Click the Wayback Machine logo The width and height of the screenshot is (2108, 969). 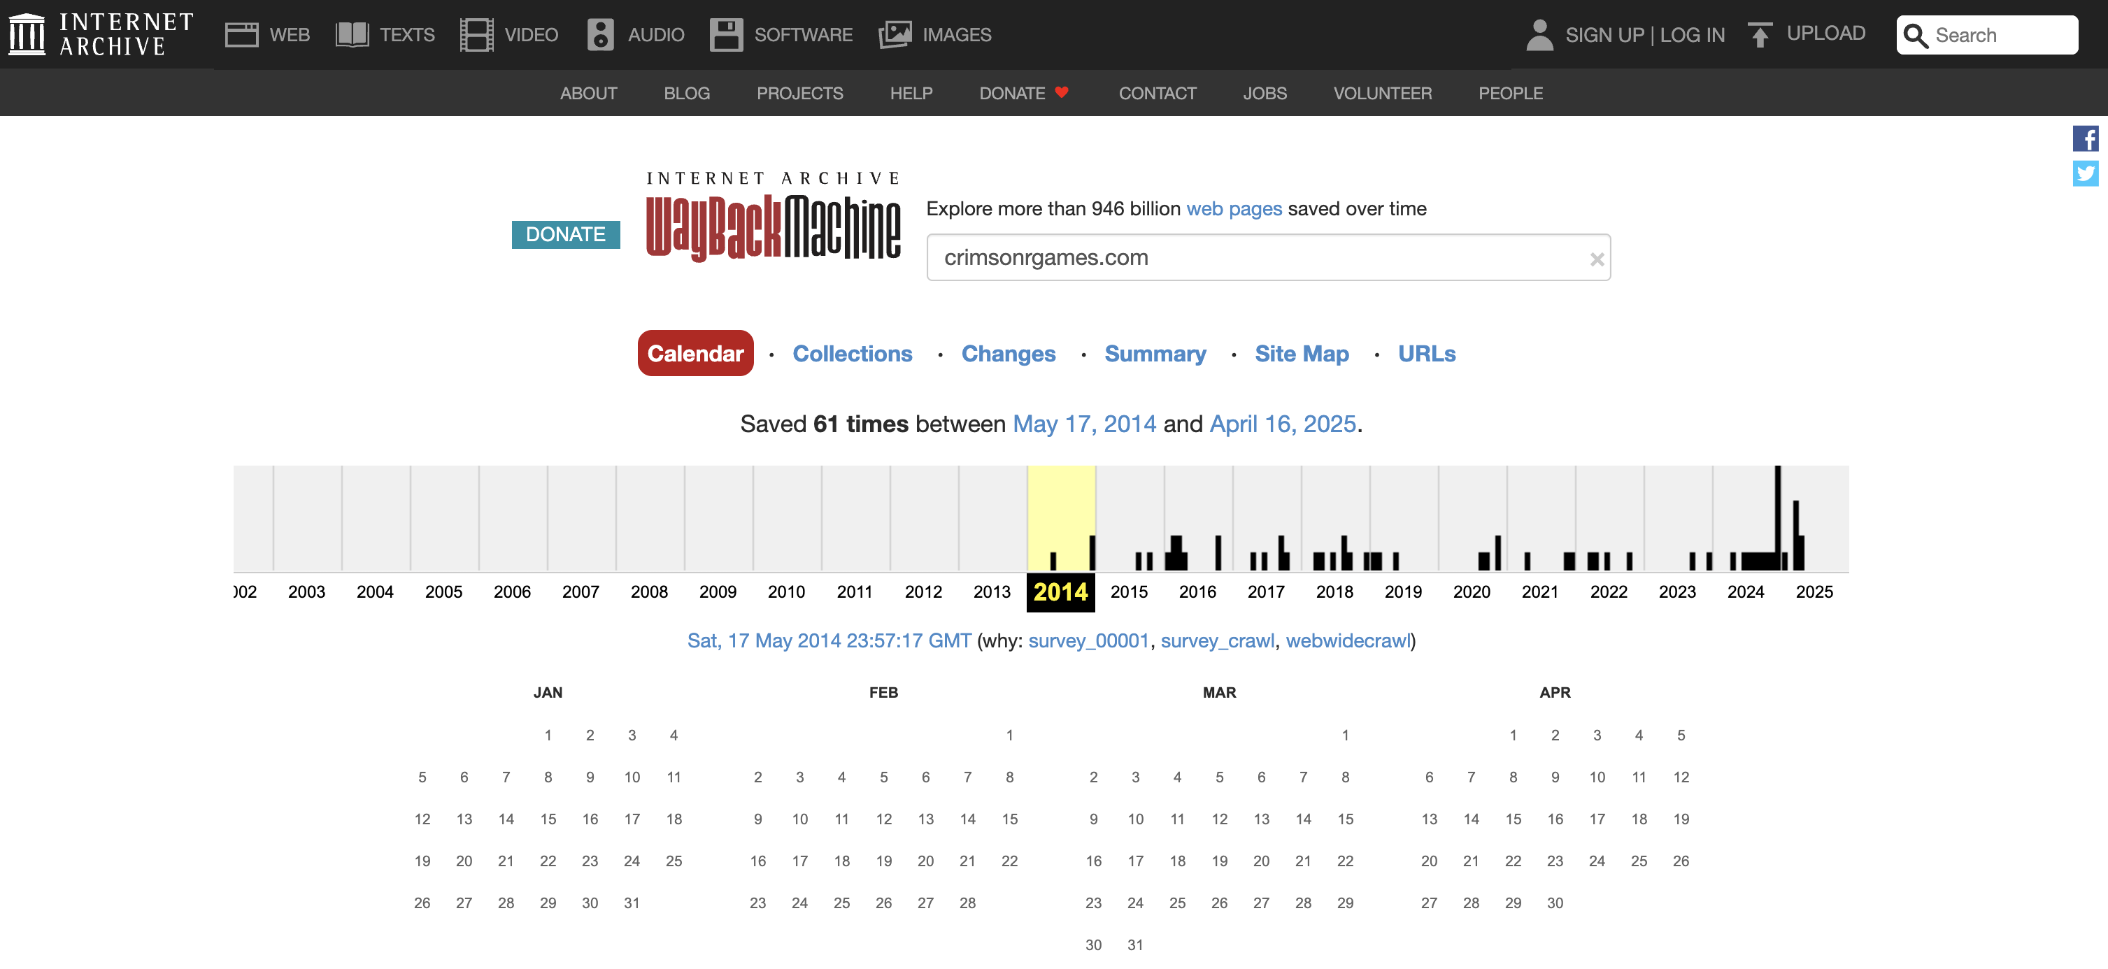774,217
